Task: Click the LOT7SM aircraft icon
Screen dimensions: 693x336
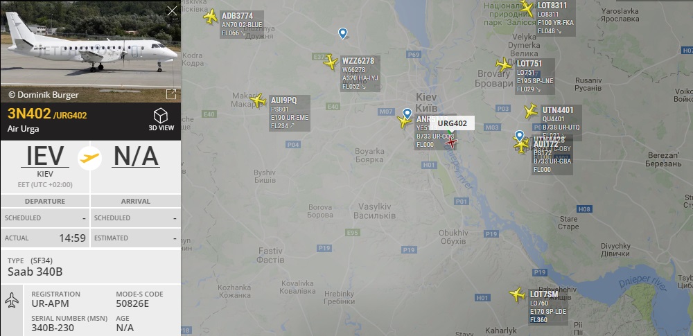Action: click(x=517, y=294)
